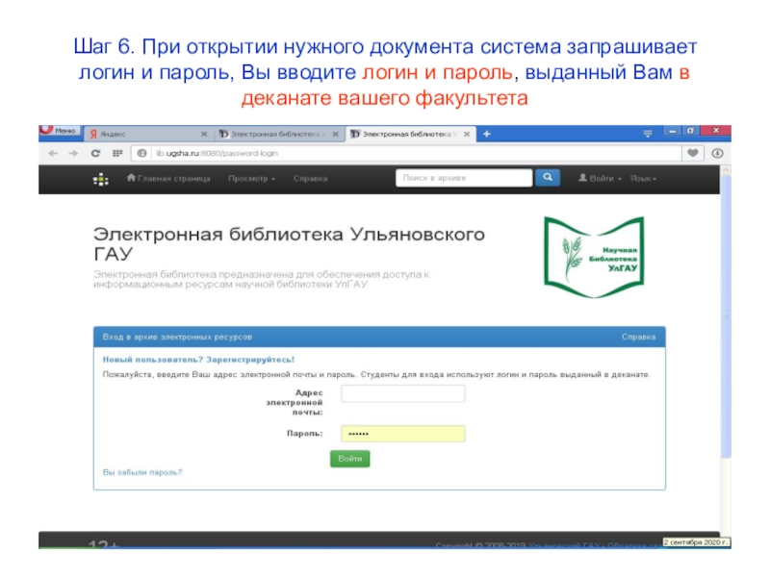Image resolution: width=770 pixels, height=577 pixels.
Task: Close the Яндекс tab
Action: [x=204, y=134]
